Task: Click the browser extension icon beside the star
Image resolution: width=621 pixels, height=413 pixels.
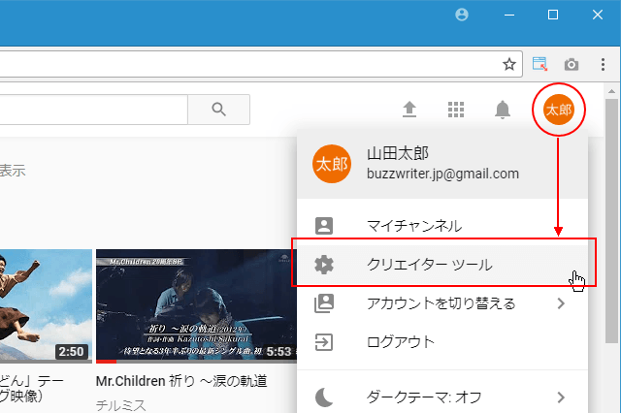Action: (540, 64)
